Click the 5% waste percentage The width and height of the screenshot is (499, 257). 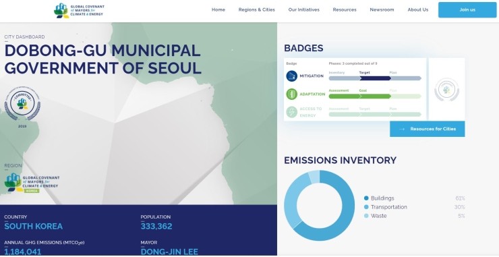pos(461,216)
